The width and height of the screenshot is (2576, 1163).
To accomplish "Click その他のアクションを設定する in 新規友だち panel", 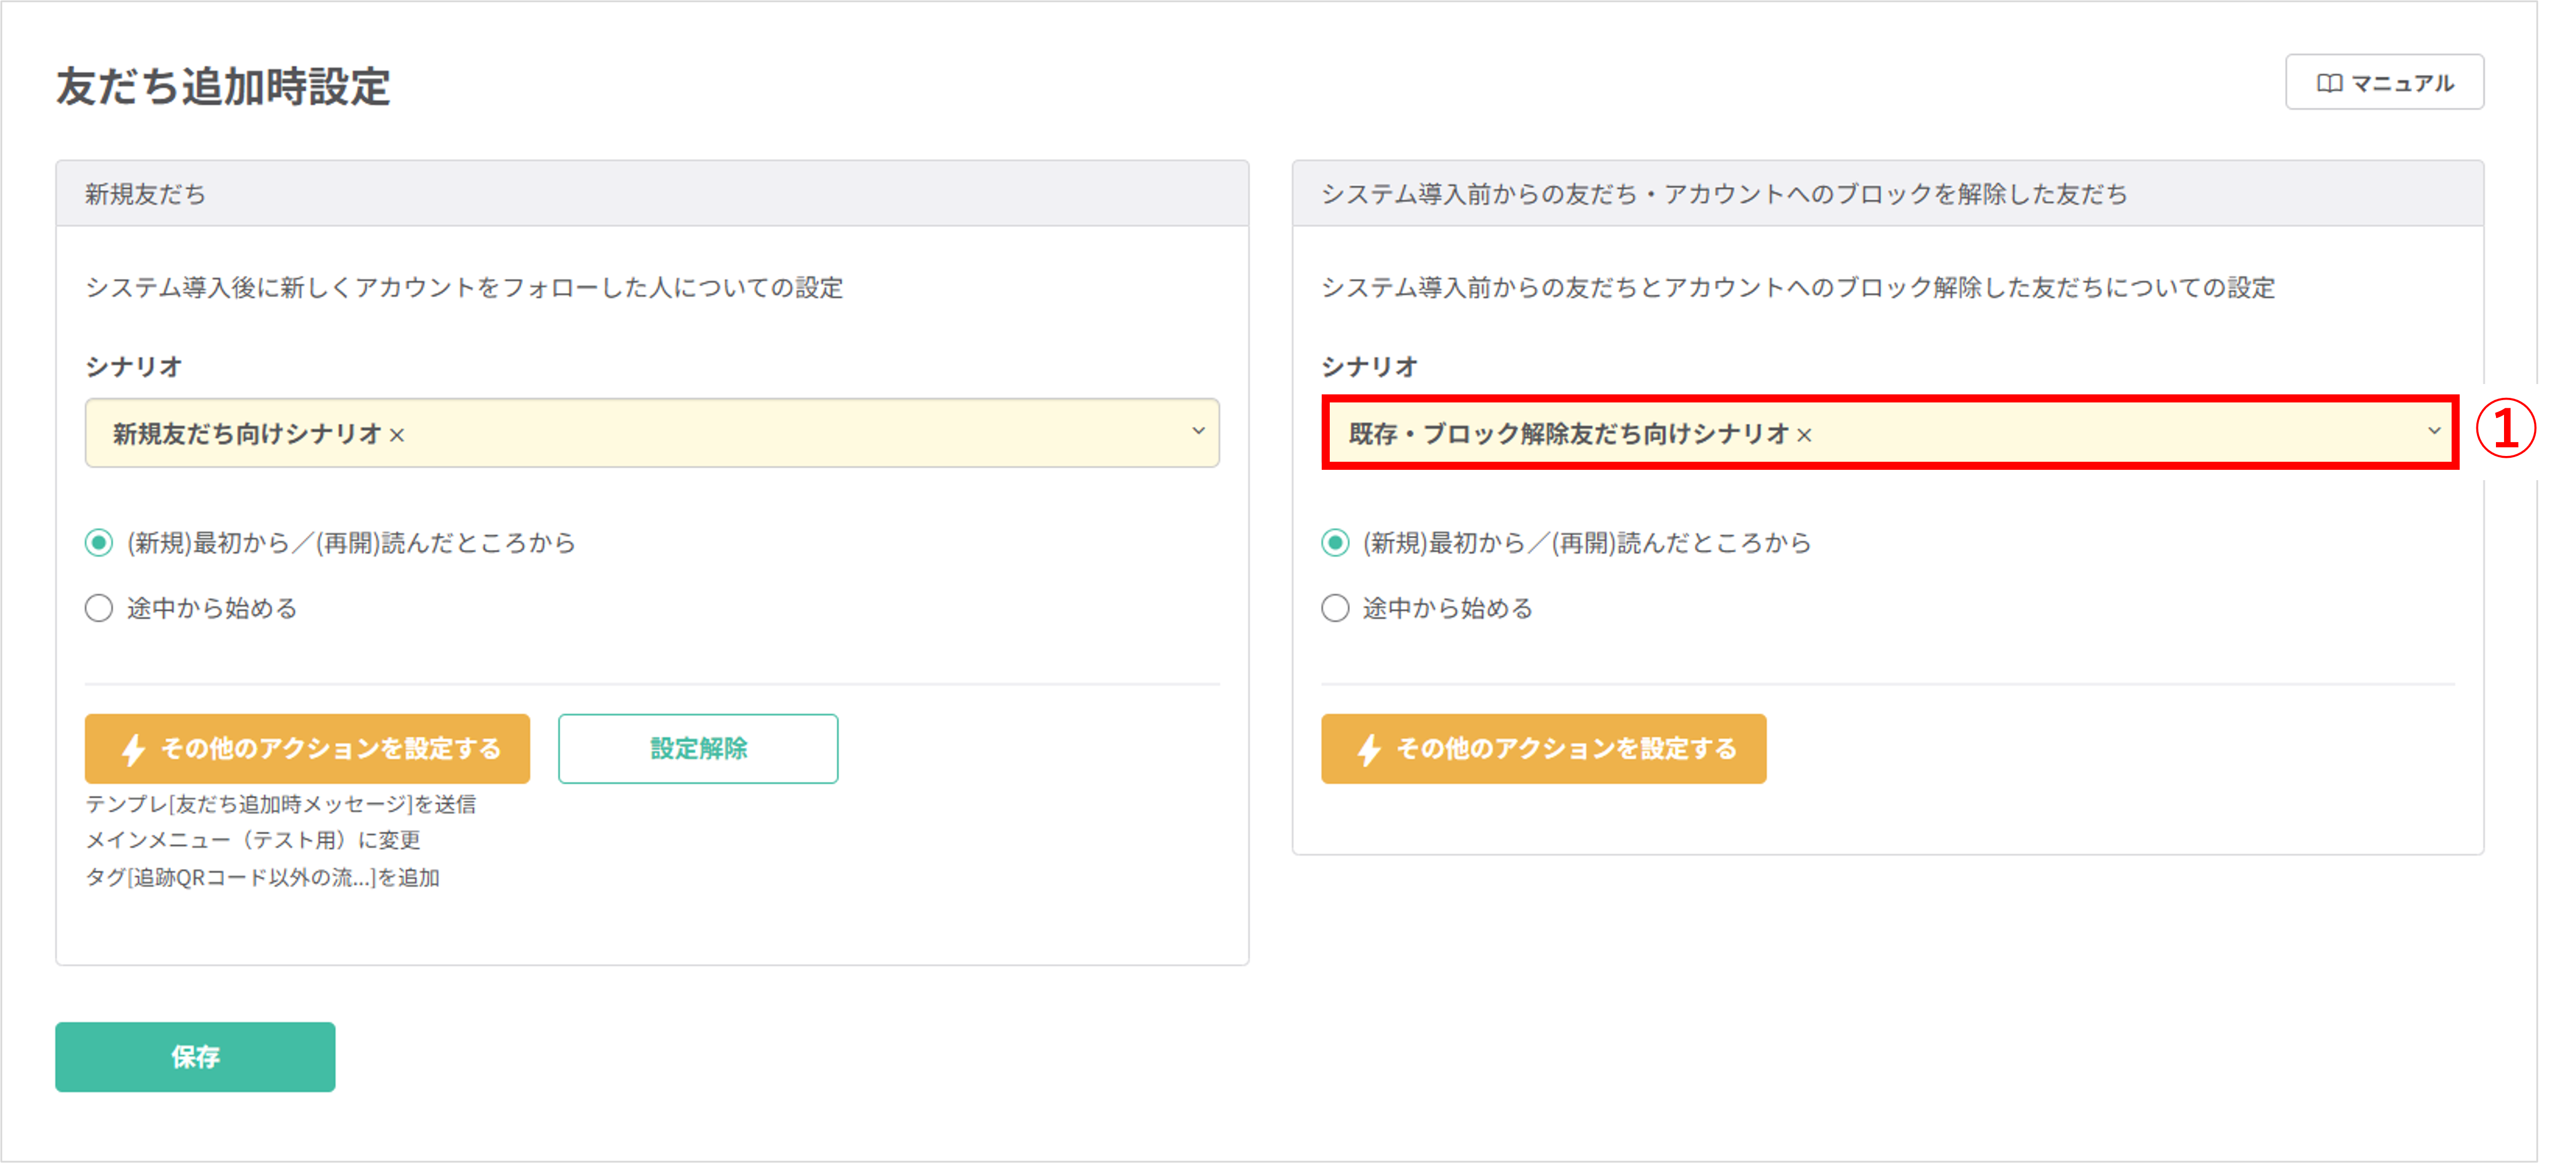I will pyautogui.click(x=307, y=748).
